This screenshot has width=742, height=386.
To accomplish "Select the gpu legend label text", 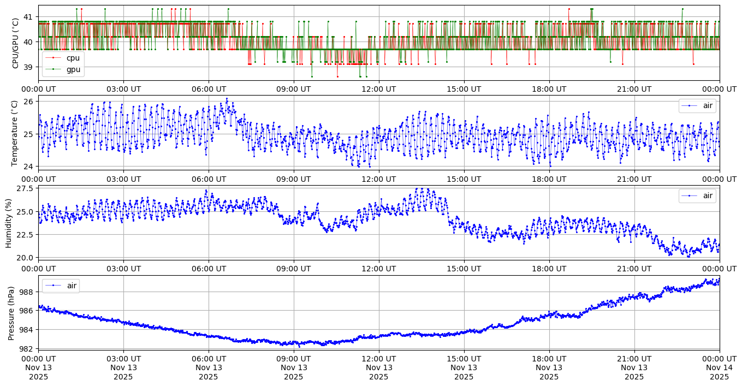I will click(x=73, y=69).
